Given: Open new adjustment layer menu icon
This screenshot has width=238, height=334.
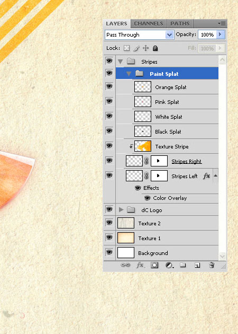Looking at the screenshot, I should coord(169,265).
